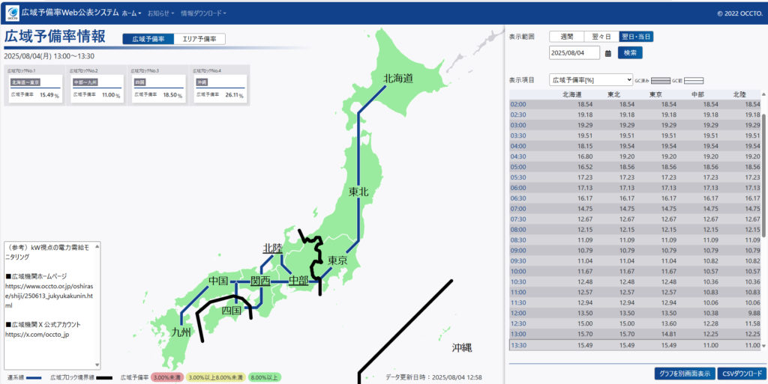Select the 週間 display range
This screenshot has height=384, width=768.
(567, 37)
